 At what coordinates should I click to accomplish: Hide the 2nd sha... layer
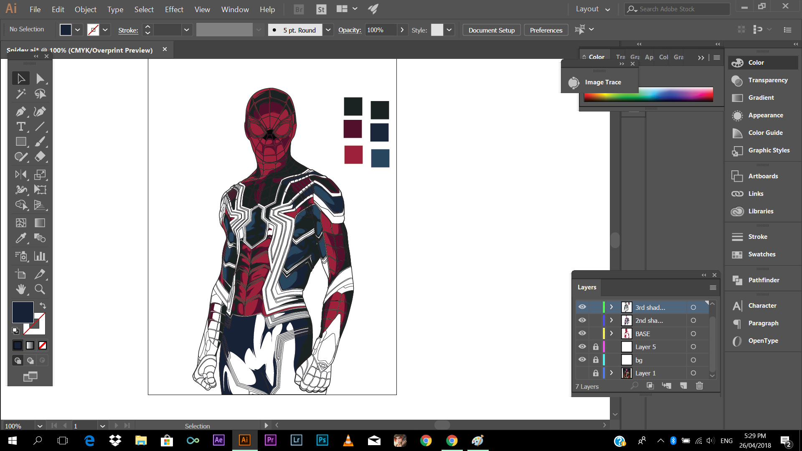click(x=582, y=320)
